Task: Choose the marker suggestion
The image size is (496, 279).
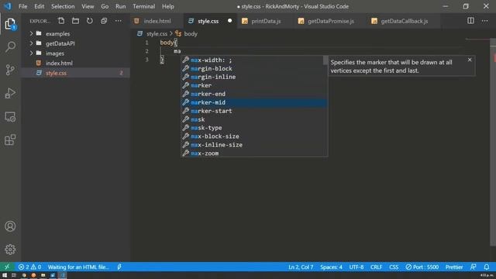Action: click(253, 85)
